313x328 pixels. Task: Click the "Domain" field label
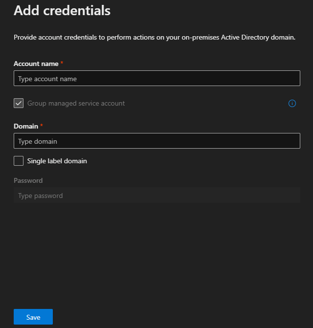point(25,126)
